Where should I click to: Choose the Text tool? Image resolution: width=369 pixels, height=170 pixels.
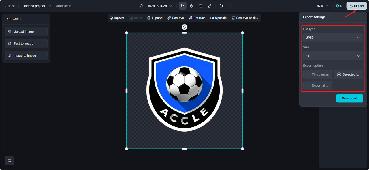(x=201, y=6)
